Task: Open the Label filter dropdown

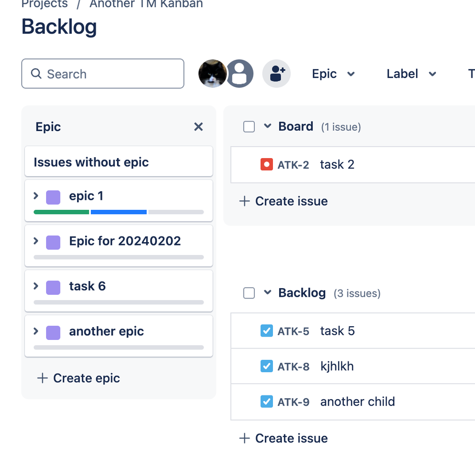Action: pyautogui.click(x=411, y=74)
